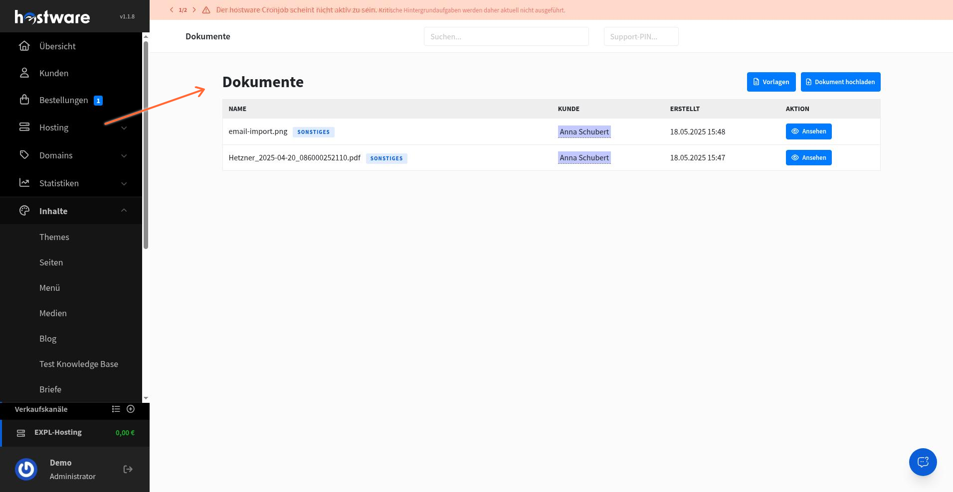The height and width of the screenshot is (492, 953).
Task: Go to previous notification in banner
Action: [x=172, y=10]
